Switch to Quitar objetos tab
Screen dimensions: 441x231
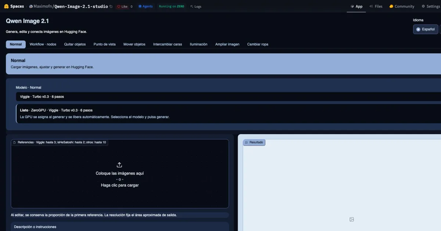75,44
